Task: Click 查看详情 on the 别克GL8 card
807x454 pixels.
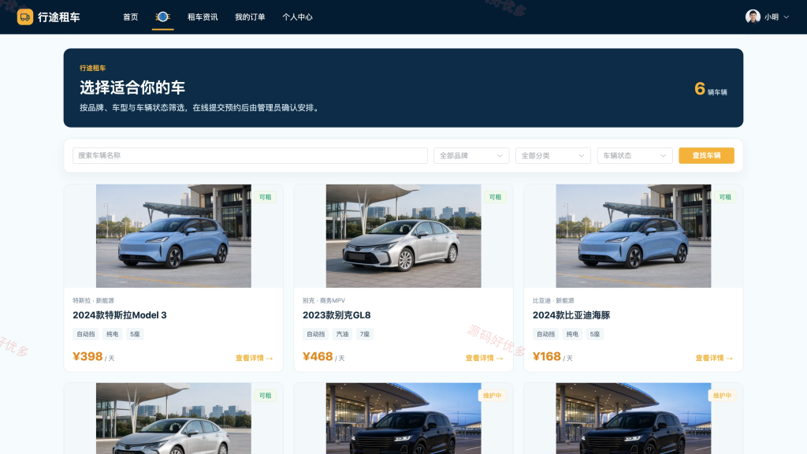Action: click(485, 358)
